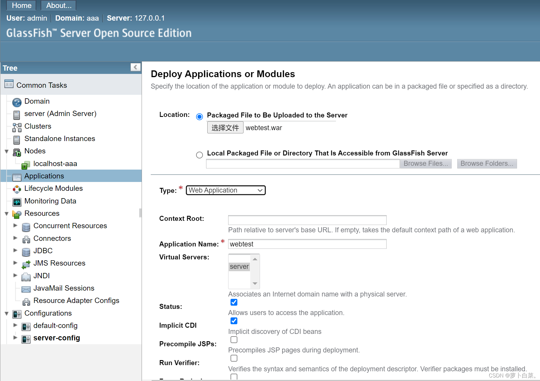The width and height of the screenshot is (540, 381).
Task: Click the Connectors icon
Action: [26, 239]
